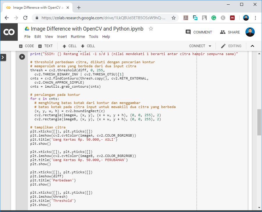Open the CONNECT dropdown
262x212 pixels.
(x=200, y=46)
